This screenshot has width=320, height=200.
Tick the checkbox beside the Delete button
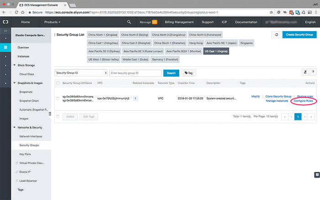click(58, 116)
